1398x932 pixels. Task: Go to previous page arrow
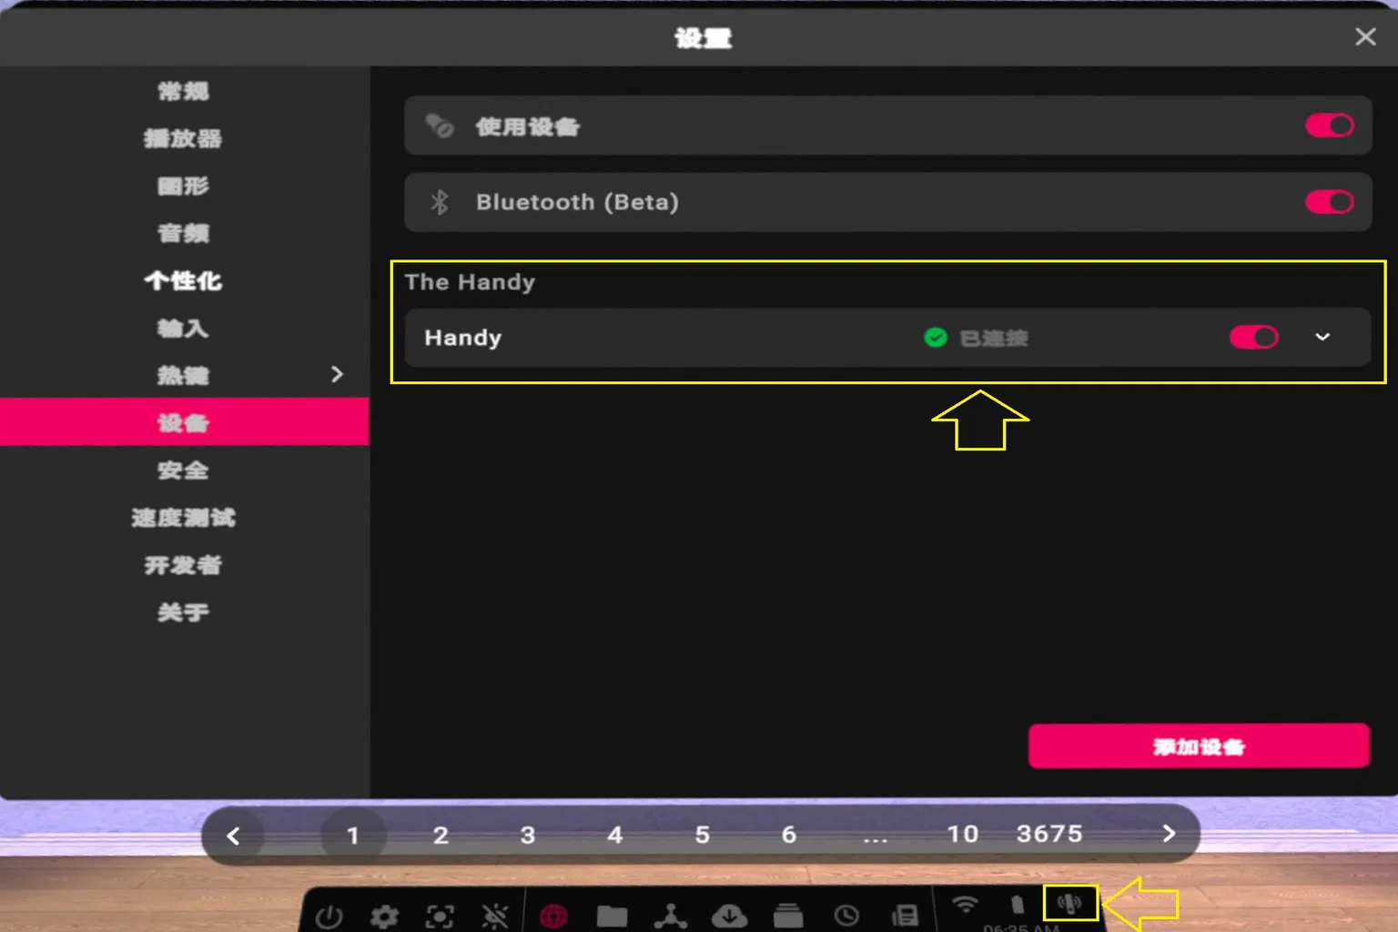233,836
